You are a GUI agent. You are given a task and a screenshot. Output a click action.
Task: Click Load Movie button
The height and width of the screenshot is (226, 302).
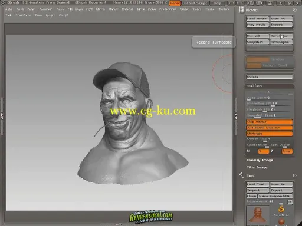pos(258,19)
